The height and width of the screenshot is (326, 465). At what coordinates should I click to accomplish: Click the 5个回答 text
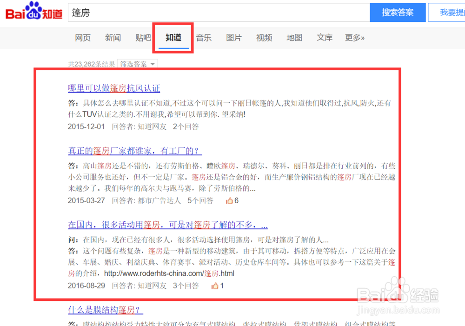click(x=200, y=201)
